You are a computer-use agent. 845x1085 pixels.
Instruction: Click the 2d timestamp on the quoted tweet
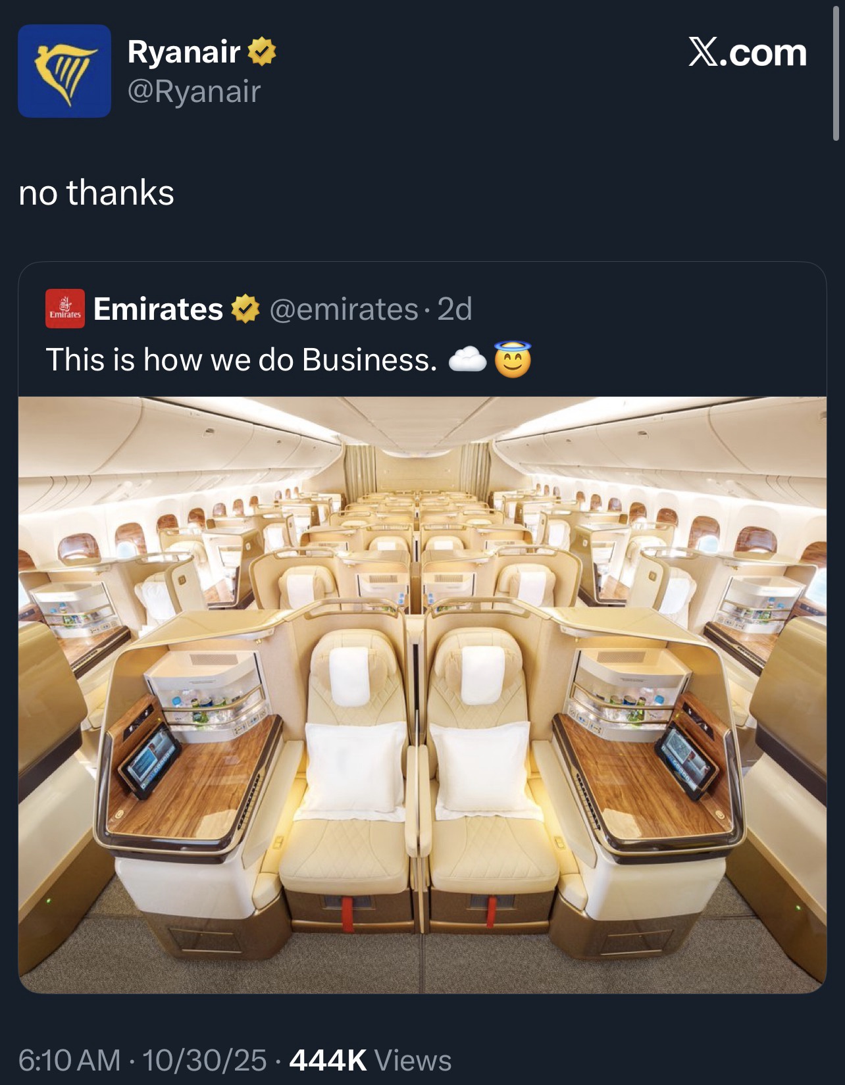pos(455,309)
